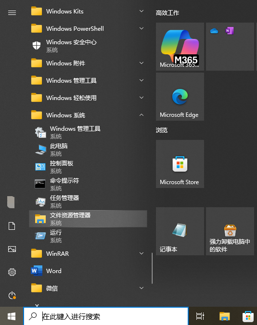Click the Windows Start button
257x325 pixels.
[12, 316]
